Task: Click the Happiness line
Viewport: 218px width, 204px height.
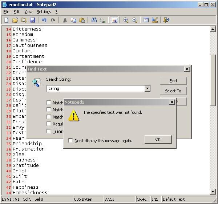Action: click(25, 187)
